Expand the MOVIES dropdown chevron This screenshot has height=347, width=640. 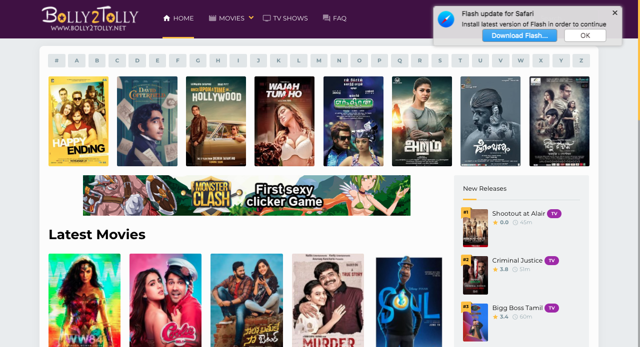251,18
